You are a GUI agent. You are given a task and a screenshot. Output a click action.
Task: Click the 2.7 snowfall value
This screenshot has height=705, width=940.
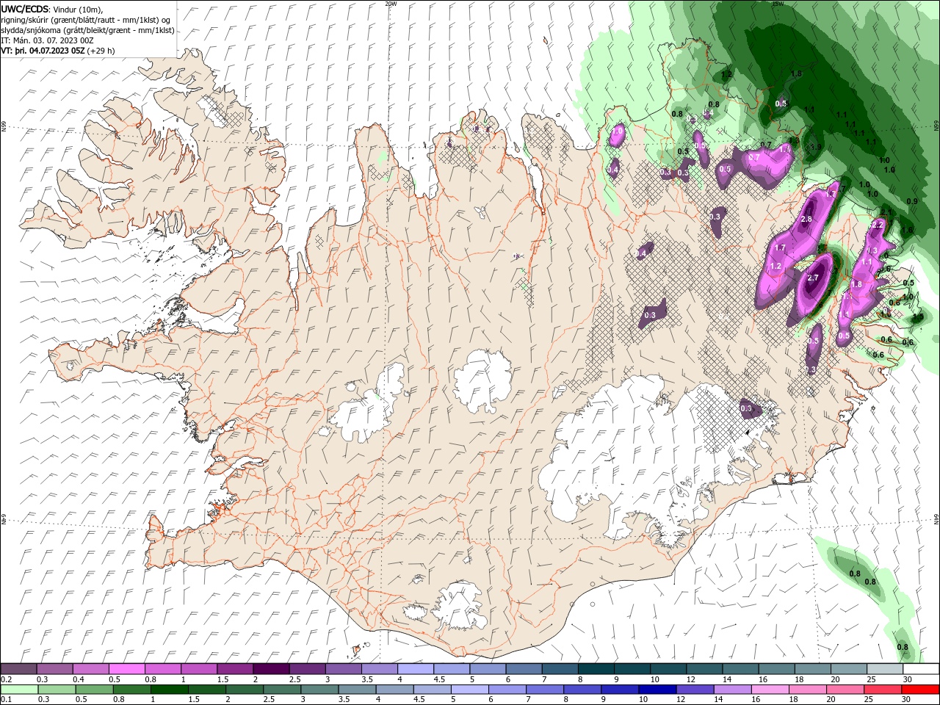pos(812,278)
